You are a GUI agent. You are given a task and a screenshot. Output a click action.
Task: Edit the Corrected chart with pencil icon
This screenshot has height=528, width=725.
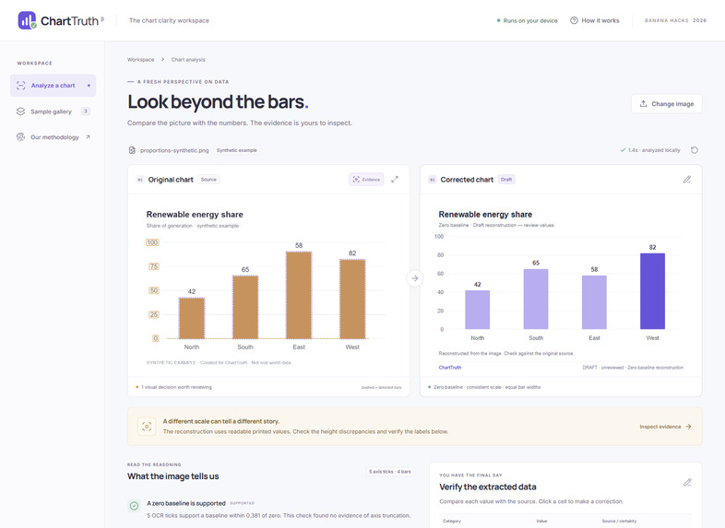point(687,180)
